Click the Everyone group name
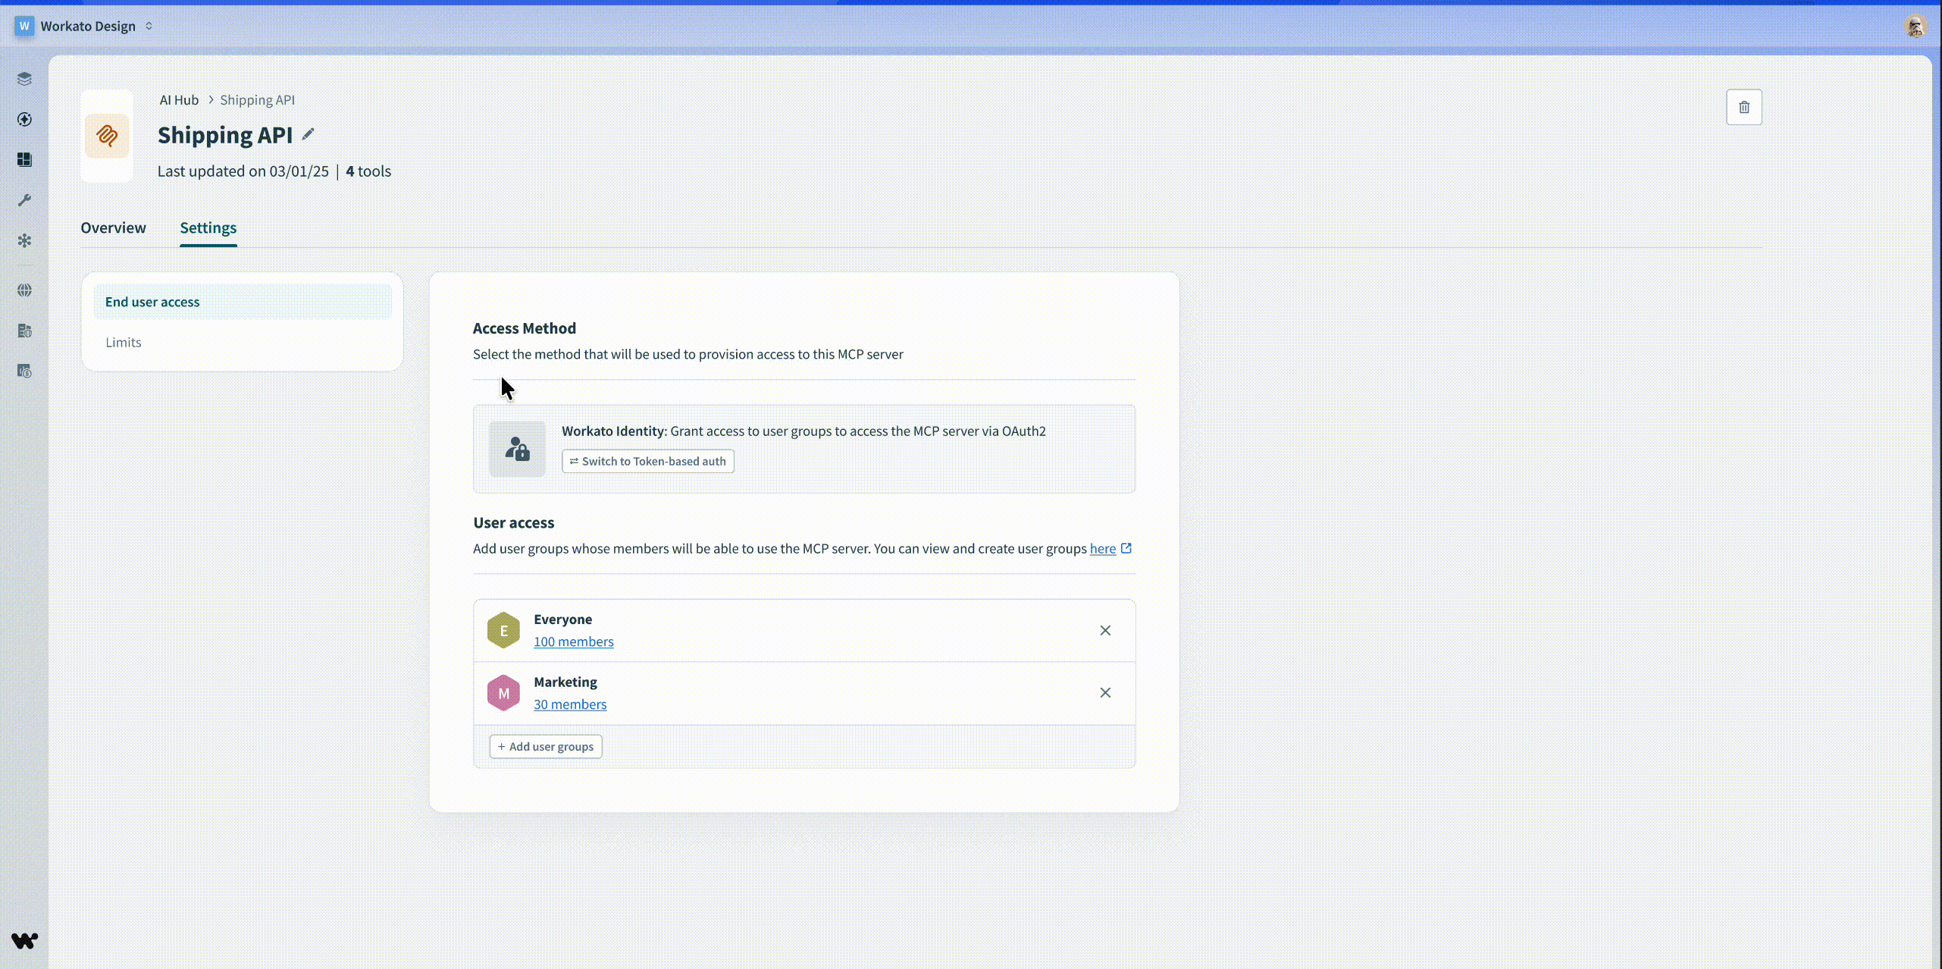 click(563, 619)
